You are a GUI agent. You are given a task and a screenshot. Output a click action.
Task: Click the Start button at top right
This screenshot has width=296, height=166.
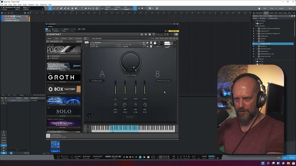pyautogui.click(x=265, y=8)
